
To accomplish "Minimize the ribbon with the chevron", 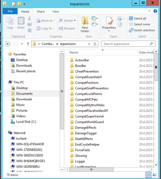I will pos(150,11).
